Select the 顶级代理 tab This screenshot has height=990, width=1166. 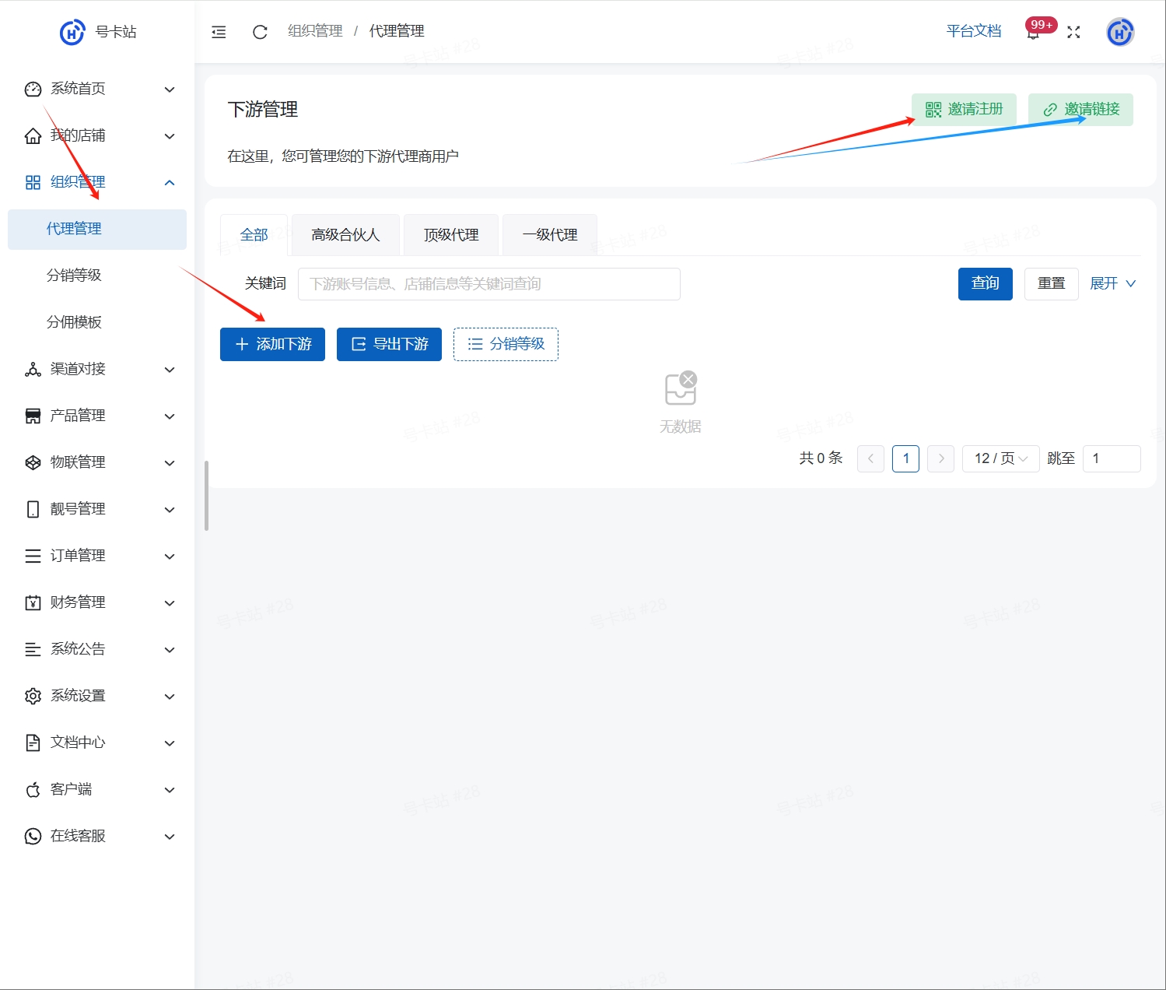(451, 235)
